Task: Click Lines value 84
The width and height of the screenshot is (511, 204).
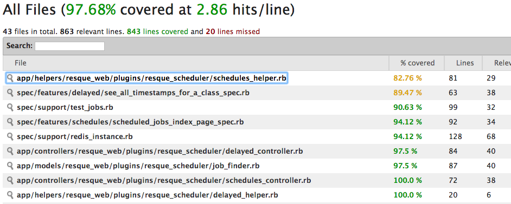Action: 452,151
